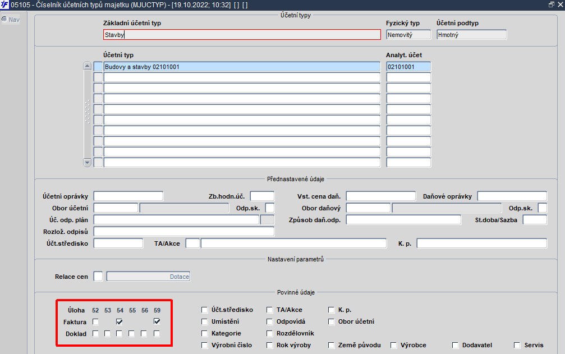The height and width of the screenshot is (354, 565).
Task: Click the scroll-up arrow of the Účetní typ list
Action: click(87, 66)
